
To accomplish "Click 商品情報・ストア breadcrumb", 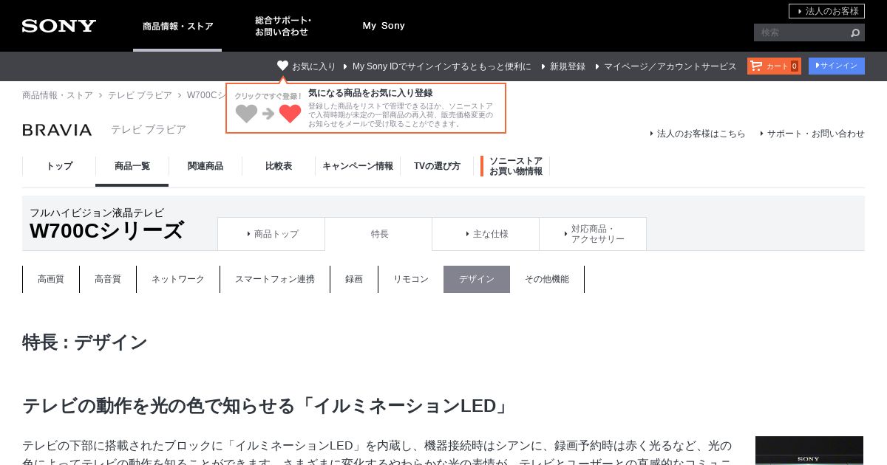I will tap(58, 95).
